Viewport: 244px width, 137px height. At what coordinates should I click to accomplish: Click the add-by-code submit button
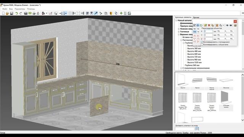tap(197, 129)
